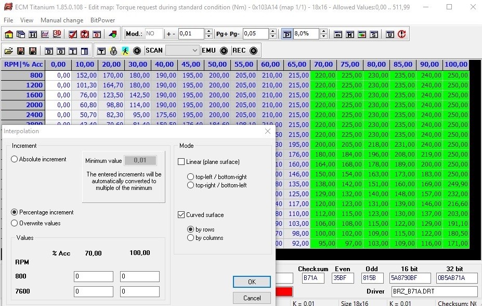Select the Overwrite values option
Screen dimensions: 482x306
point(15,223)
